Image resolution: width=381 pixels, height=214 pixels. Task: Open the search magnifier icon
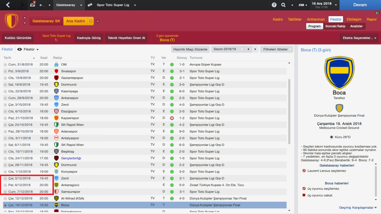[283, 5]
